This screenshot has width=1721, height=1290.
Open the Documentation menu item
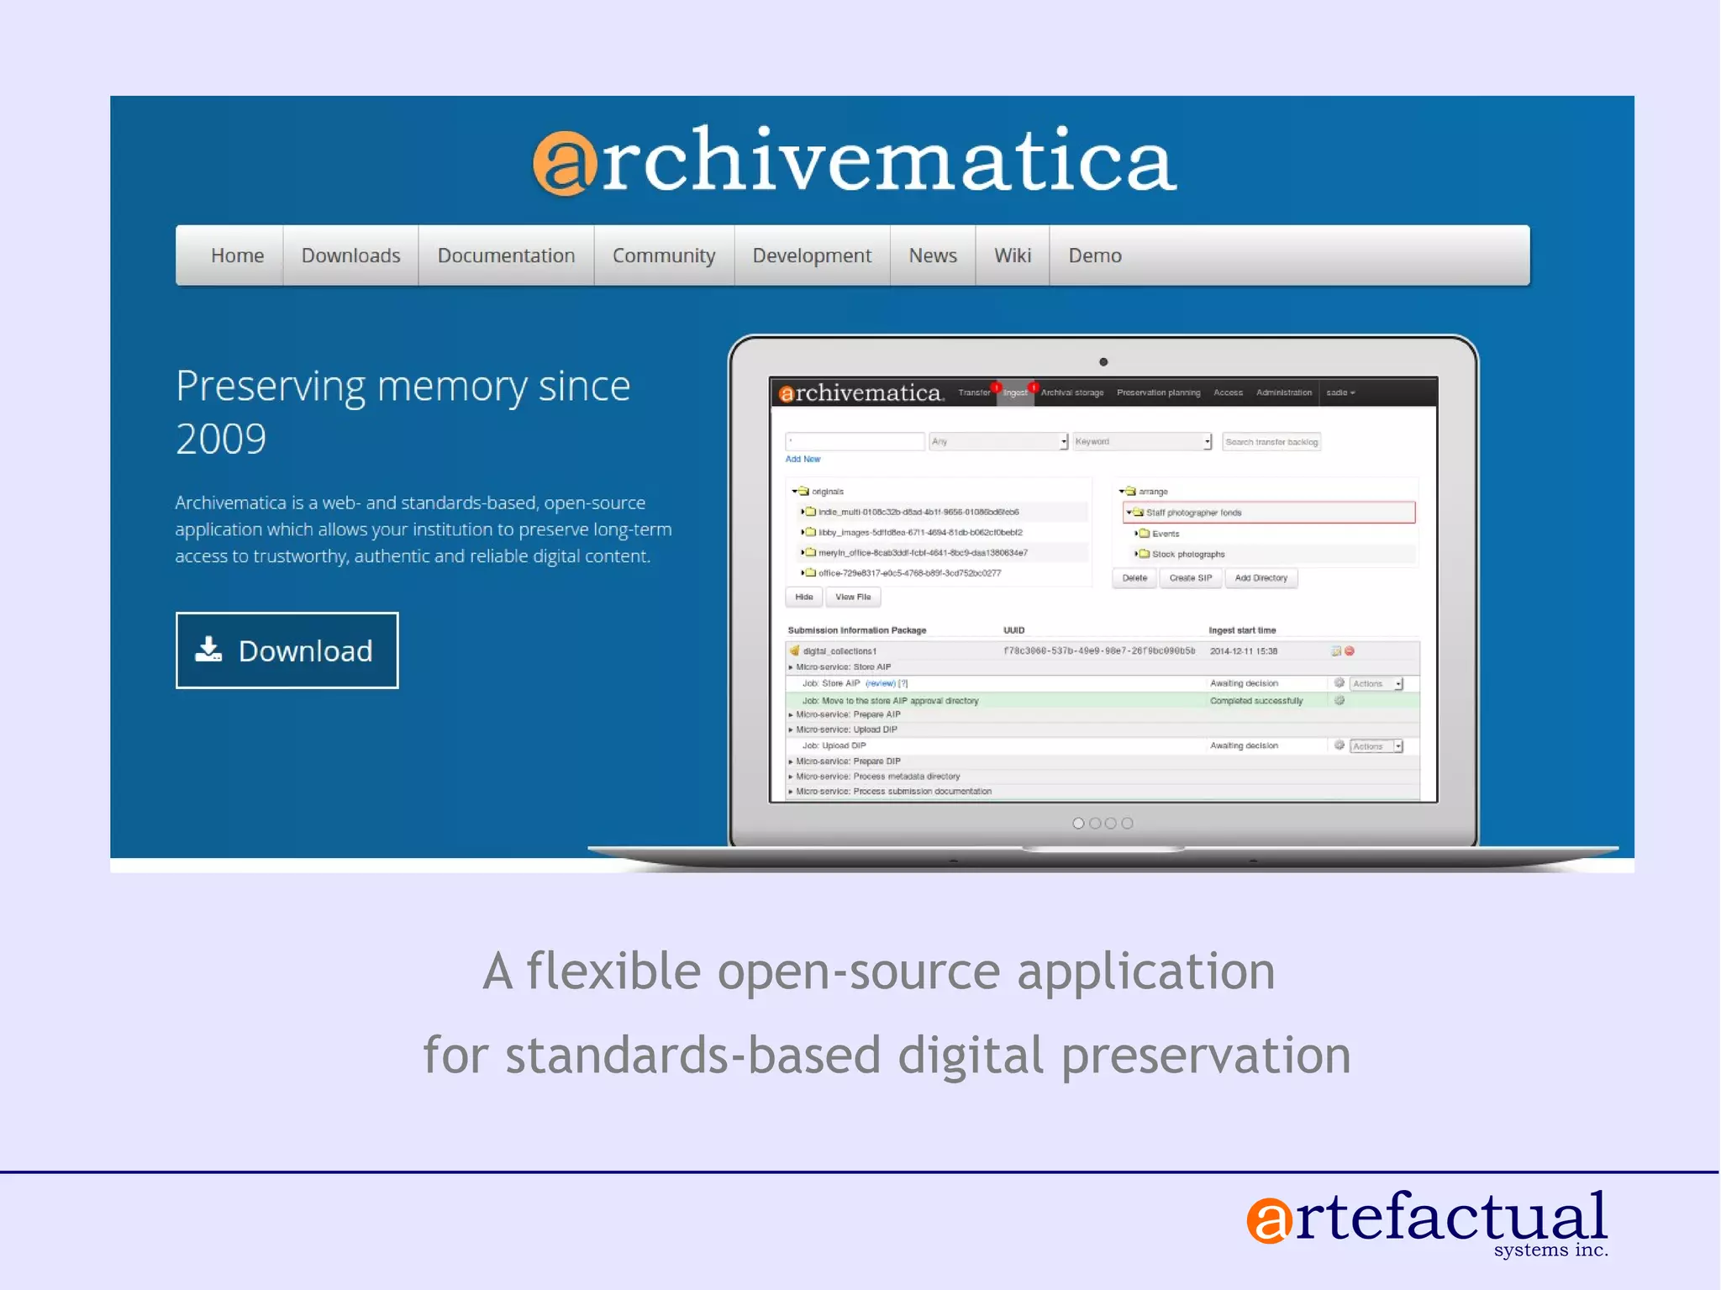[506, 255]
